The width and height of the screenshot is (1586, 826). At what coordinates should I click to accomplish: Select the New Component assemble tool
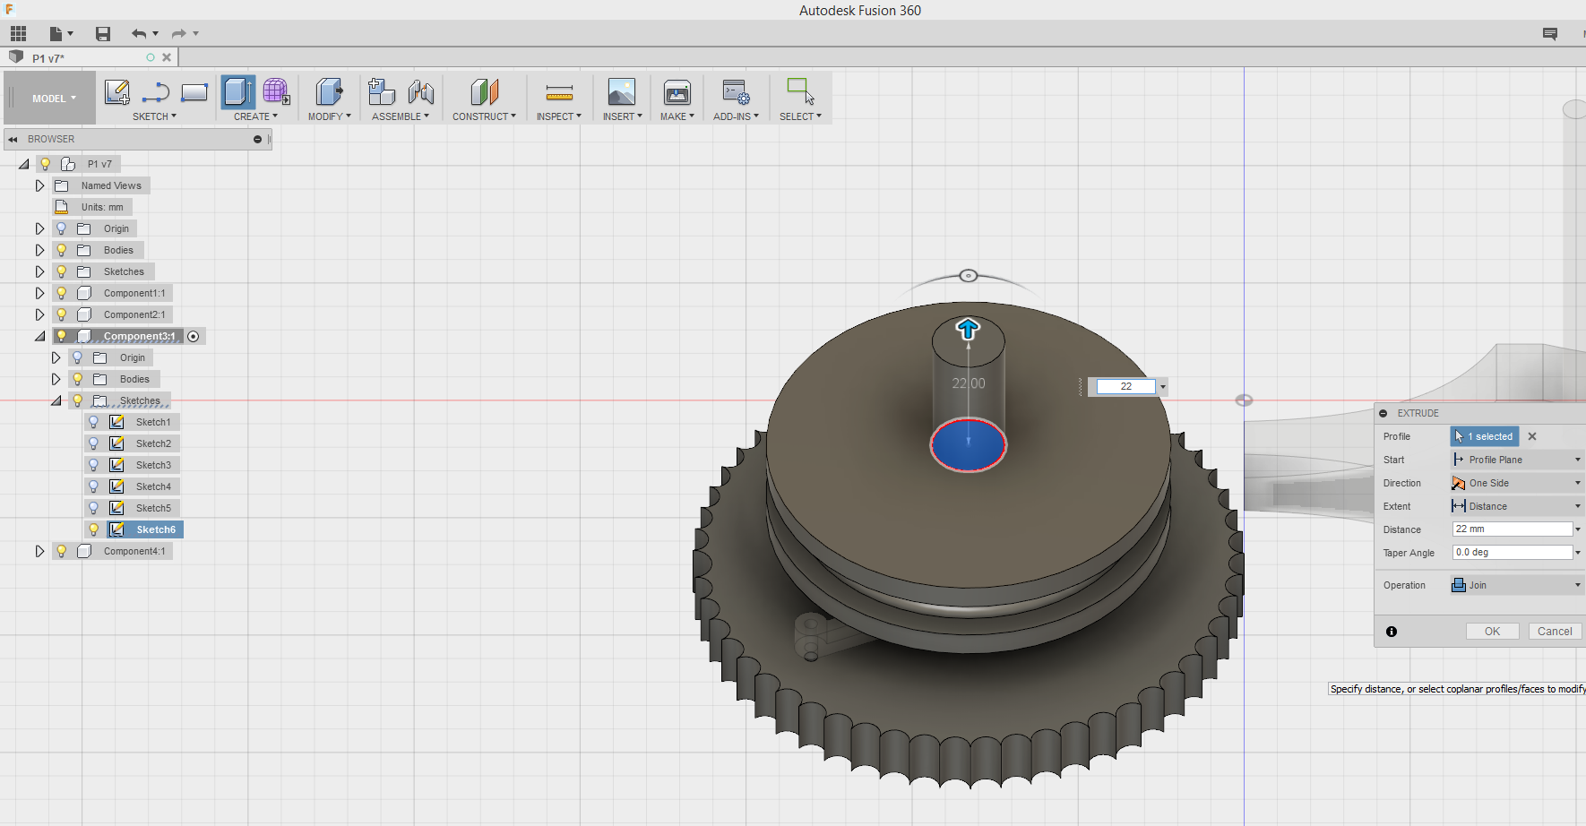(382, 91)
